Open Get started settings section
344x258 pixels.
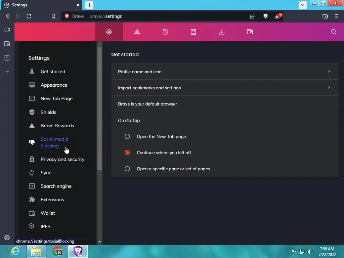tap(53, 72)
